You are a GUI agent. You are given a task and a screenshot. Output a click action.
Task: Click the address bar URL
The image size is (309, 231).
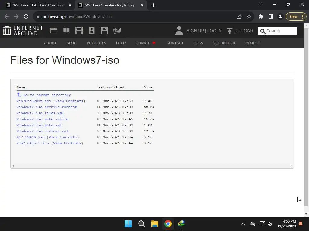pyautogui.click(x=77, y=17)
